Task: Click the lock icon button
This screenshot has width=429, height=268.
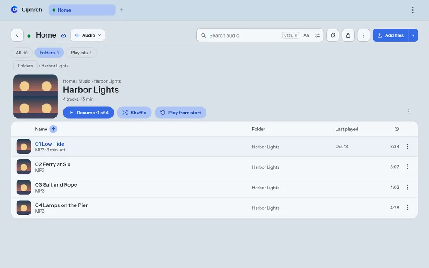Action: (x=348, y=35)
